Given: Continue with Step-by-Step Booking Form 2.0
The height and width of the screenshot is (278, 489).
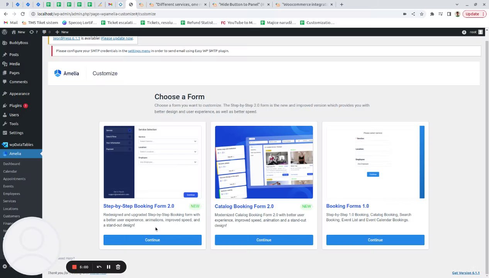Looking at the screenshot, I should pos(152,240).
